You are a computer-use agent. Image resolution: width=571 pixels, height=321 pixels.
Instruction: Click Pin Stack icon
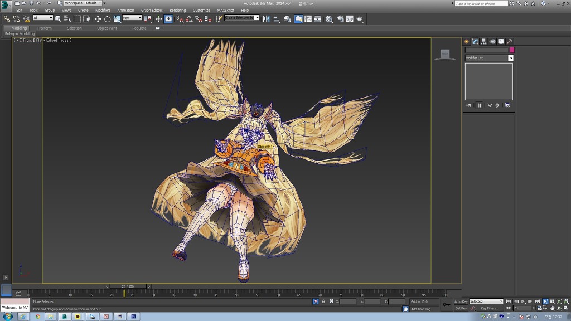pyautogui.click(x=468, y=105)
